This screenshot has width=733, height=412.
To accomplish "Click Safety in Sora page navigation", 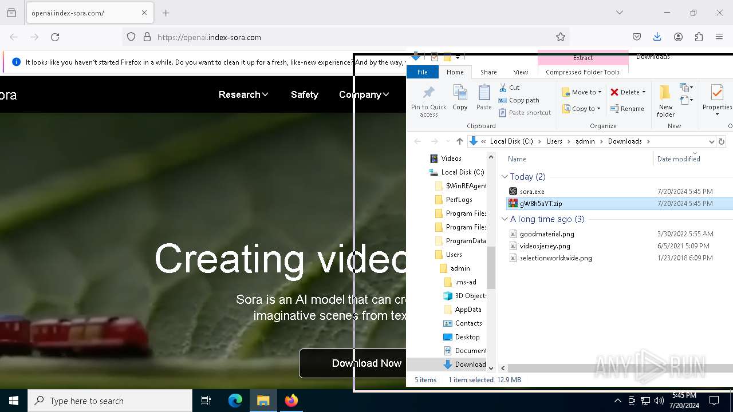I will pos(305,94).
